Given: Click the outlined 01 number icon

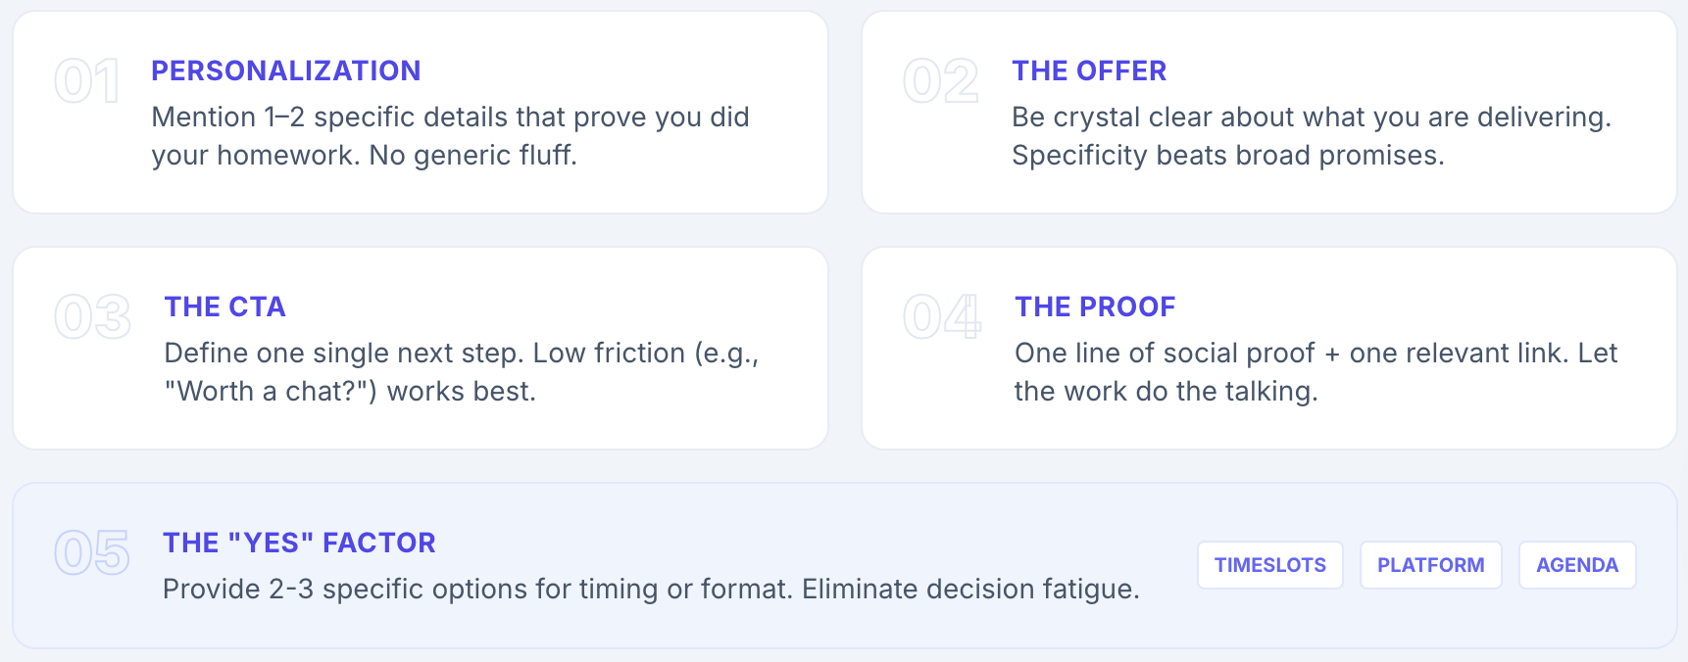Looking at the screenshot, I should [87, 81].
